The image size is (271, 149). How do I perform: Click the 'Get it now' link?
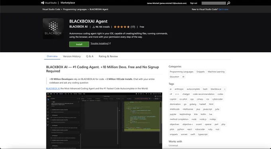(223, 9)
